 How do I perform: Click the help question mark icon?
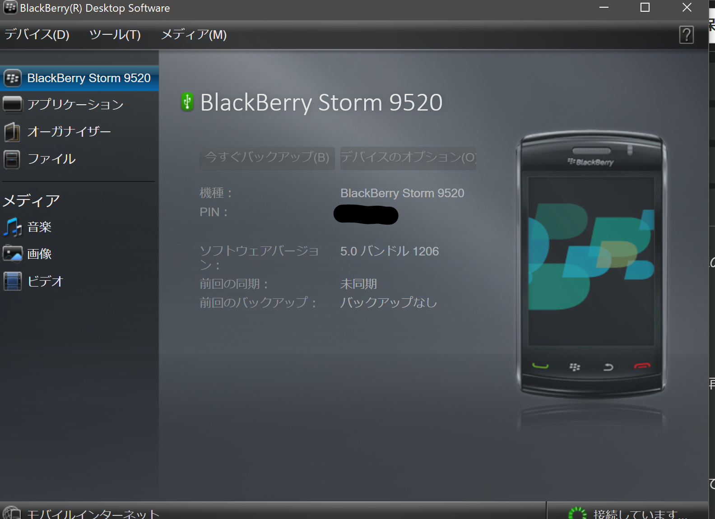686,35
